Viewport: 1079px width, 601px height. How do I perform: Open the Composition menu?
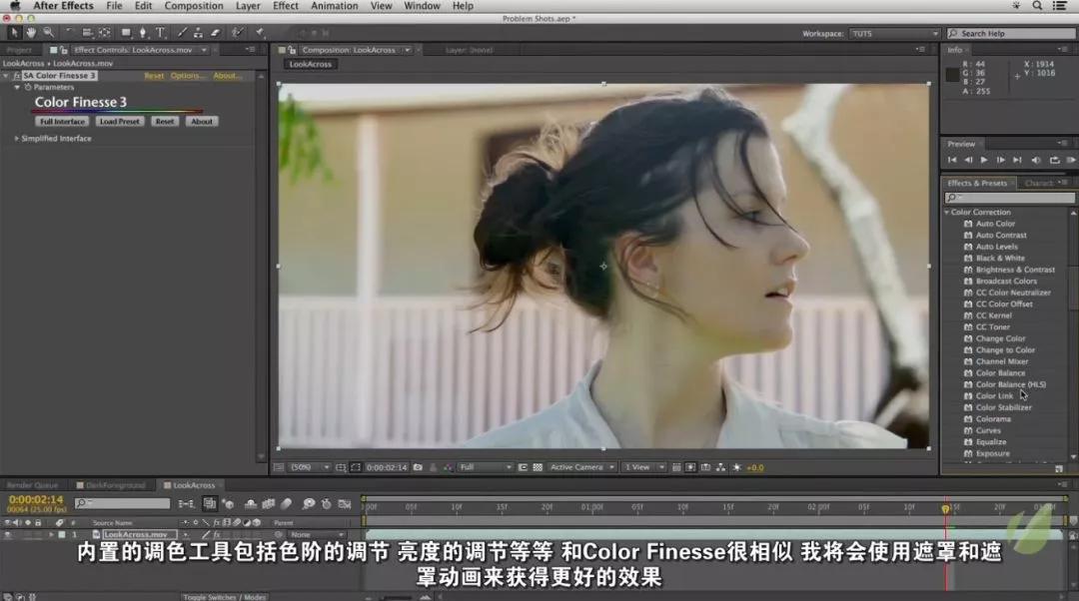(x=193, y=6)
